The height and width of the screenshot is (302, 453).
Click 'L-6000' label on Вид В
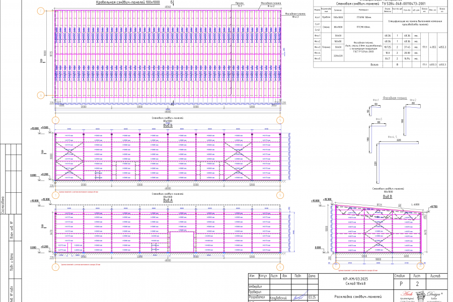pyautogui.click(x=415, y=204)
